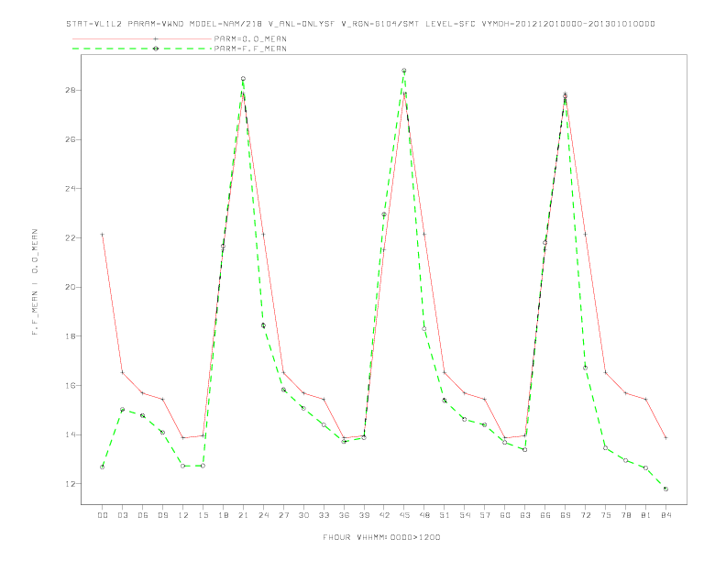
Task: Click the red O.O_MEAN data point at hour 84
Action: [665, 438]
